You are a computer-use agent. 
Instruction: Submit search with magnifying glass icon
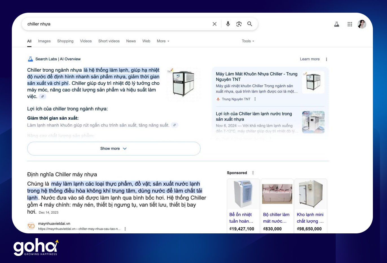click(x=250, y=24)
